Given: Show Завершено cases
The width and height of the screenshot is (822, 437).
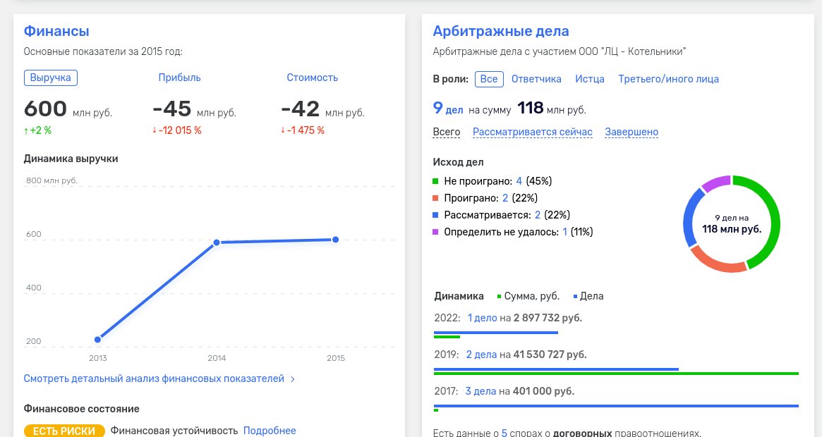Looking at the screenshot, I should click(x=631, y=132).
